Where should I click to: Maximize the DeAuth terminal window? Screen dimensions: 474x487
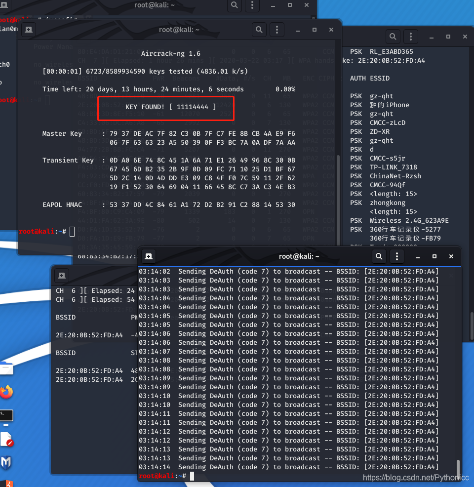(434, 256)
